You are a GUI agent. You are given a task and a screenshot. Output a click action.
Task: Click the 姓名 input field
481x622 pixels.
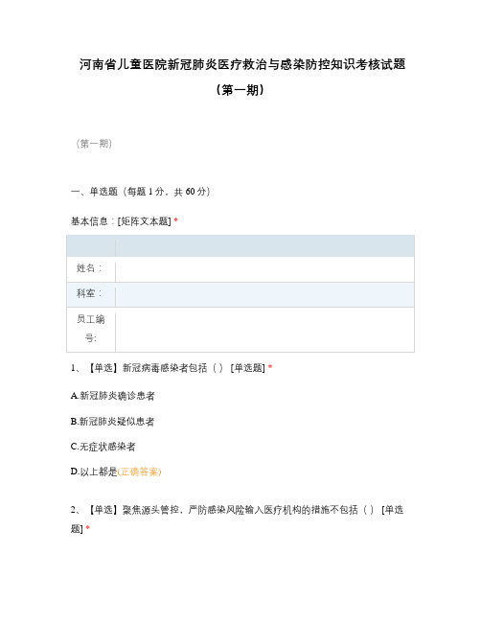(264, 269)
